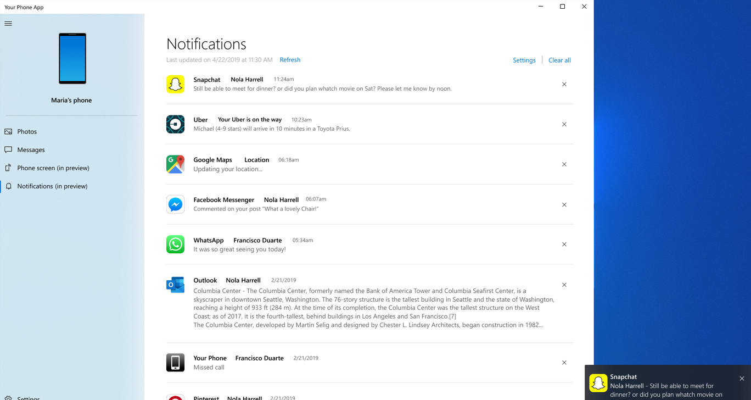Click Maria's phone device image
The height and width of the screenshot is (400, 751).
click(x=72, y=58)
